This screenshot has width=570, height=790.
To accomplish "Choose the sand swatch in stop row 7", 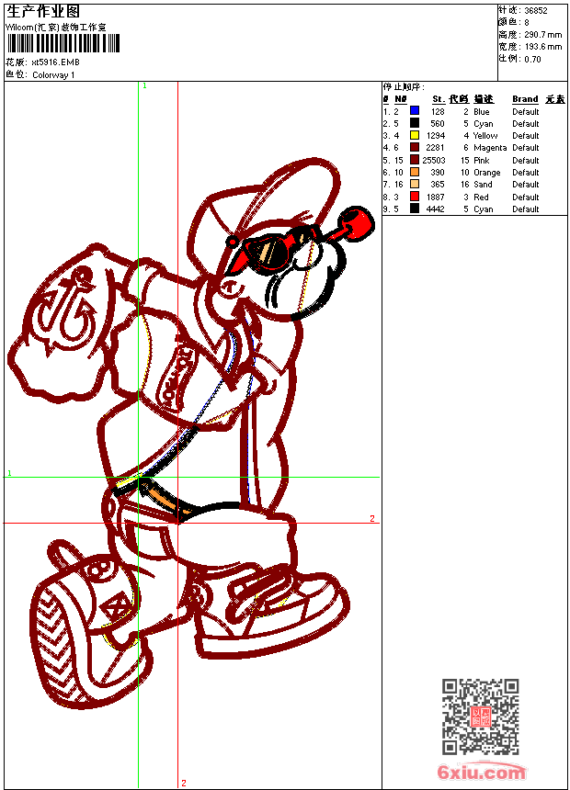I will click(x=415, y=185).
